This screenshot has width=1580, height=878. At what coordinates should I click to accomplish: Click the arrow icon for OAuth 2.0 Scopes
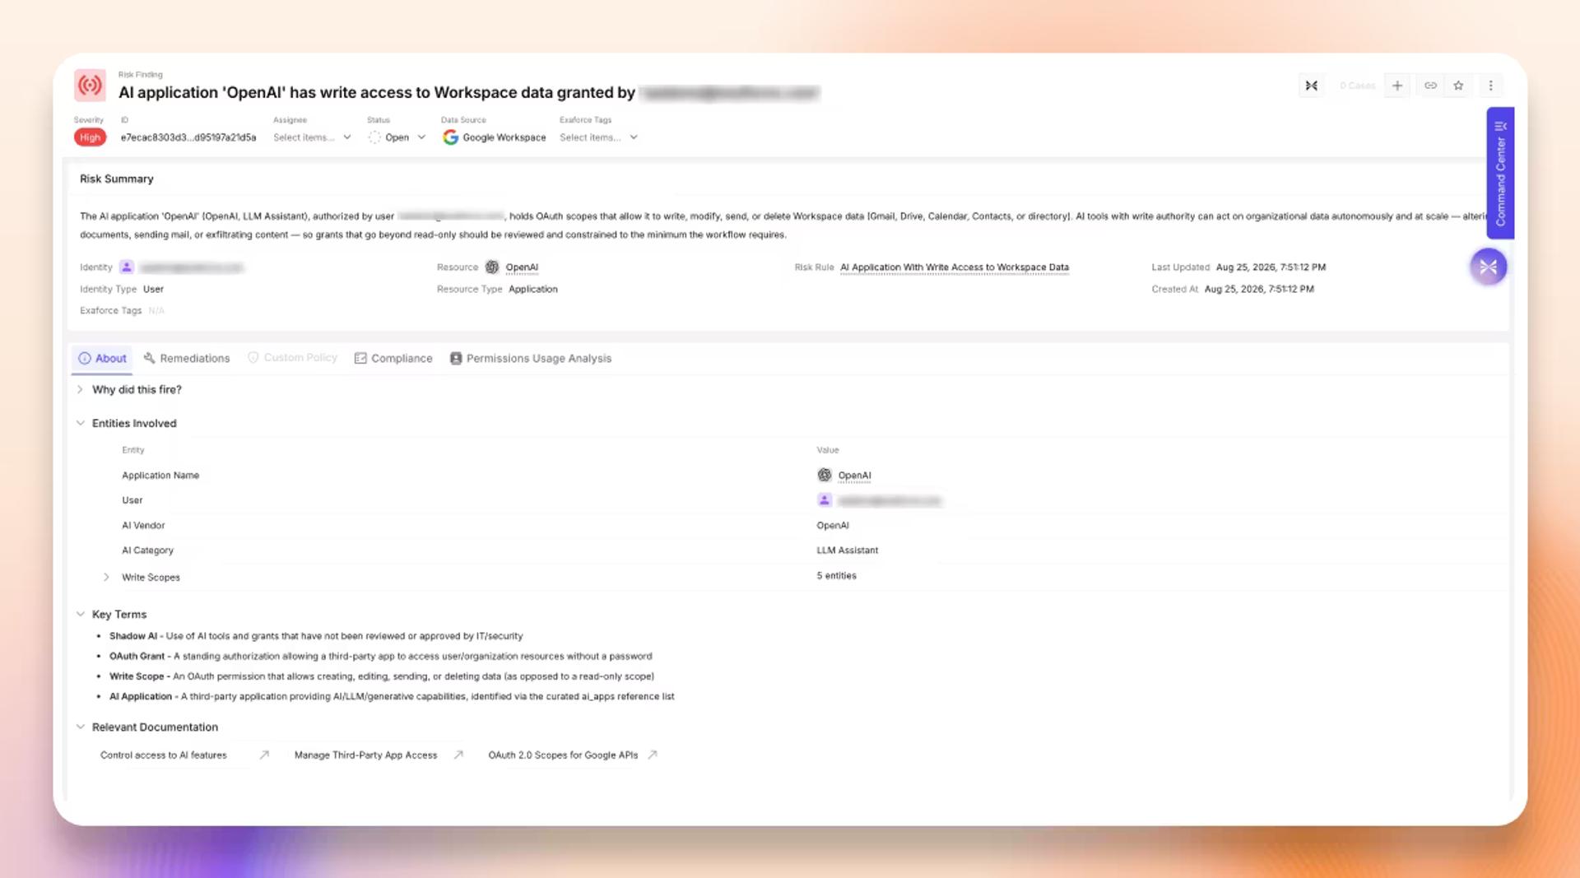(653, 755)
